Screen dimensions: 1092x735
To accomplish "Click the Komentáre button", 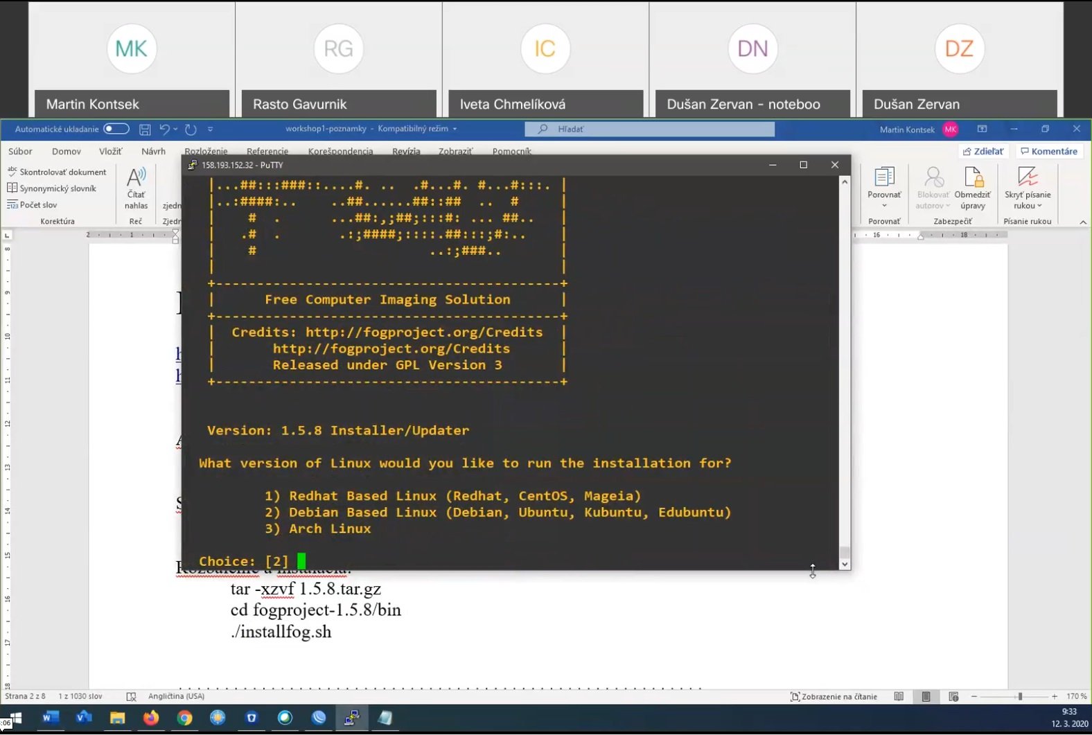I will pos(1049,151).
